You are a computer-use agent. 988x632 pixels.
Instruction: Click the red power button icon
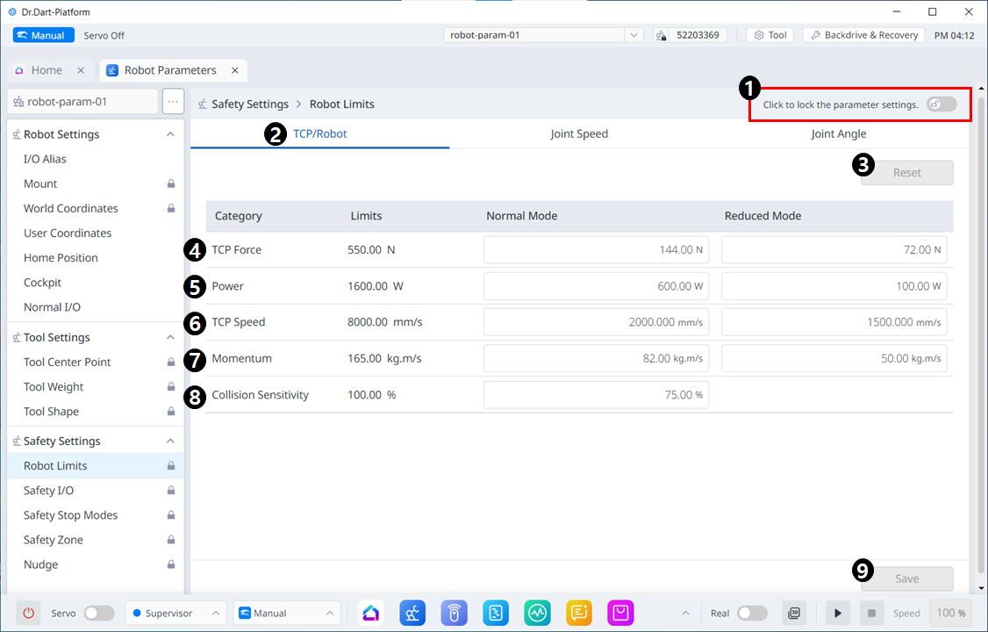pyautogui.click(x=29, y=613)
